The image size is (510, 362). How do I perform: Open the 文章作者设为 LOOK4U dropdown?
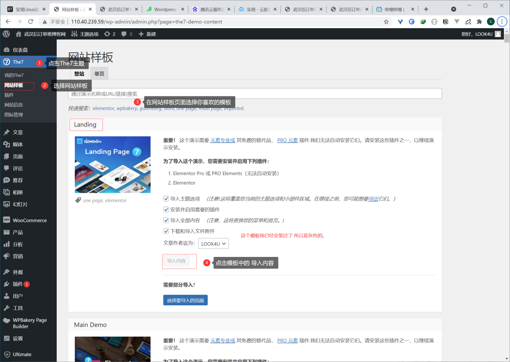click(x=214, y=244)
